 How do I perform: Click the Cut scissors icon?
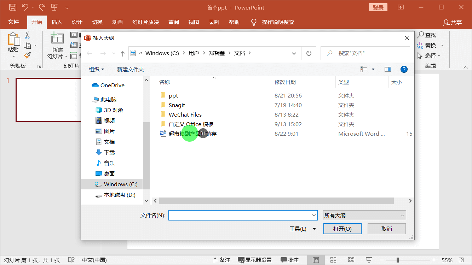click(27, 35)
